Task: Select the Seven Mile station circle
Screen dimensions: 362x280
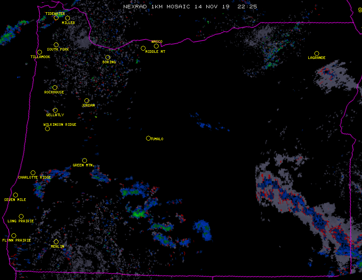Action: (15, 195)
